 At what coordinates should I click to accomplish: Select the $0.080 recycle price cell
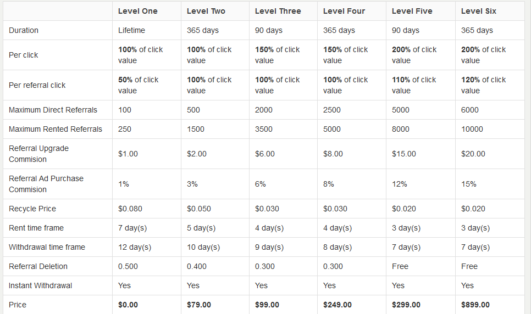[x=130, y=209]
